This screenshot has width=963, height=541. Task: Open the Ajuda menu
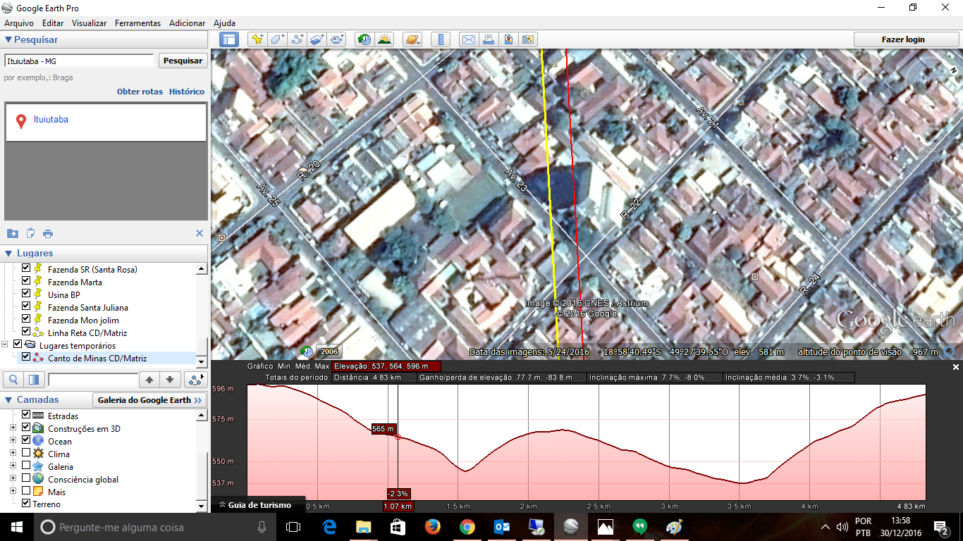(x=224, y=23)
